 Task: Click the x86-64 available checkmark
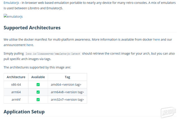[38, 85]
